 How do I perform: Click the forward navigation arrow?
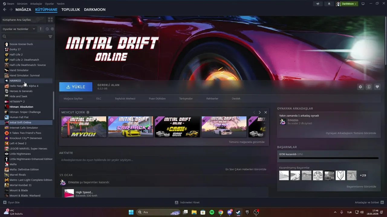coord(11,10)
